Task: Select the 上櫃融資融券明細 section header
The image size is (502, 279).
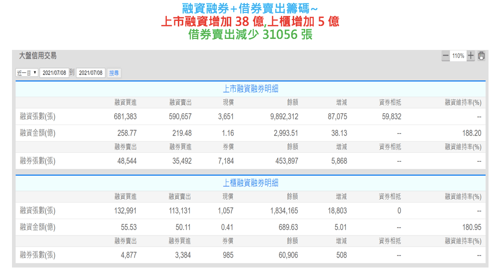Action: [x=250, y=183]
